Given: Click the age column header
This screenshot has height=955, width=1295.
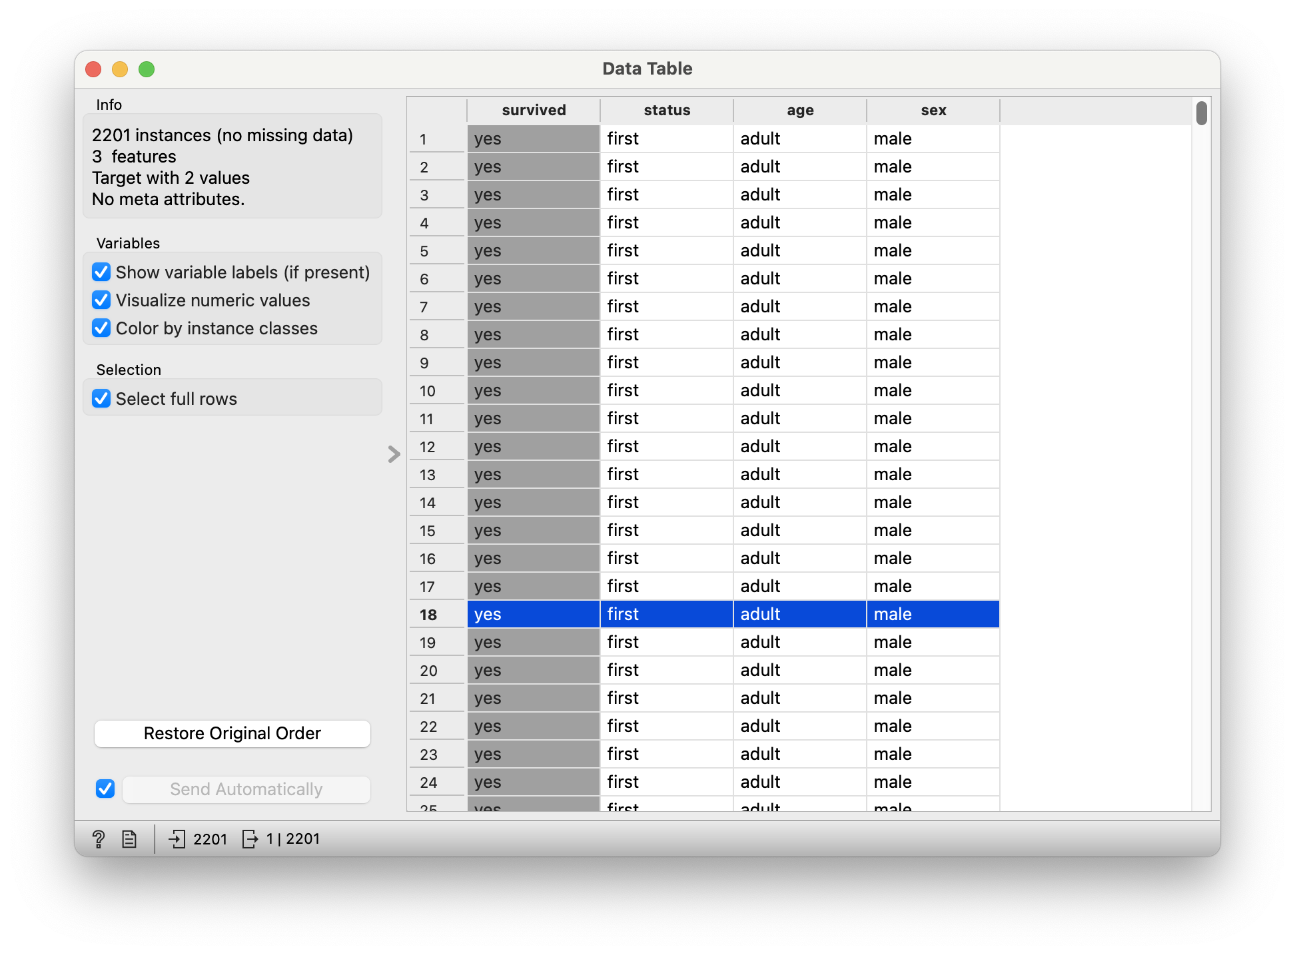Looking at the screenshot, I should pyautogui.click(x=800, y=111).
